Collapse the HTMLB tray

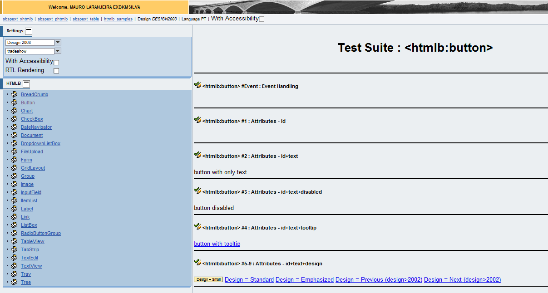[26, 84]
